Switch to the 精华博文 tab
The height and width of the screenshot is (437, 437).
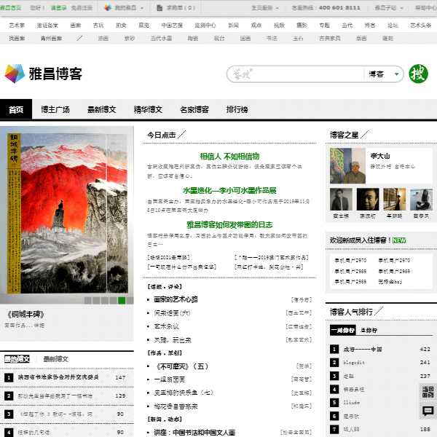pyautogui.click(x=148, y=109)
